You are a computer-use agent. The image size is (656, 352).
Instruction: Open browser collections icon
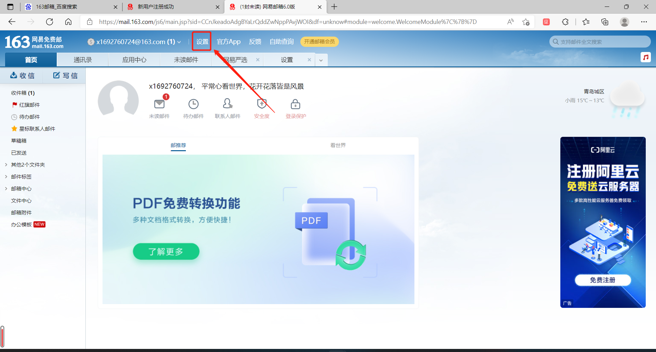pos(605,22)
